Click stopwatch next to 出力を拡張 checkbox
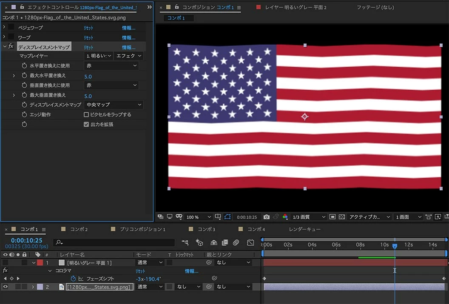449x304 pixels. [24, 124]
